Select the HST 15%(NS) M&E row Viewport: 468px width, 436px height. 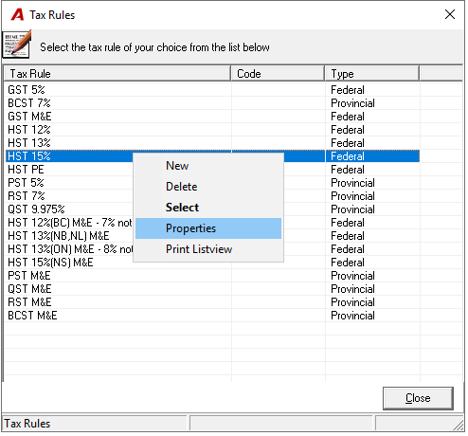212,263
